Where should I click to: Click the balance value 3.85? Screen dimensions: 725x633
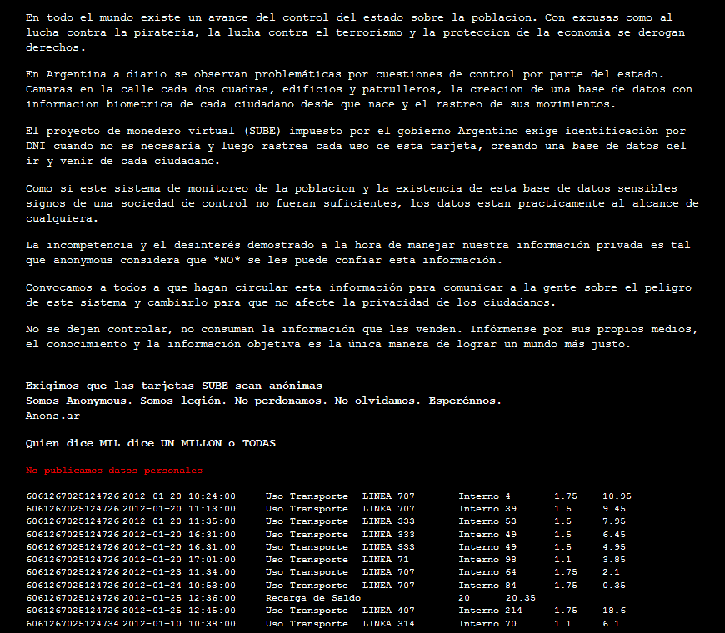tap(614, 560)
